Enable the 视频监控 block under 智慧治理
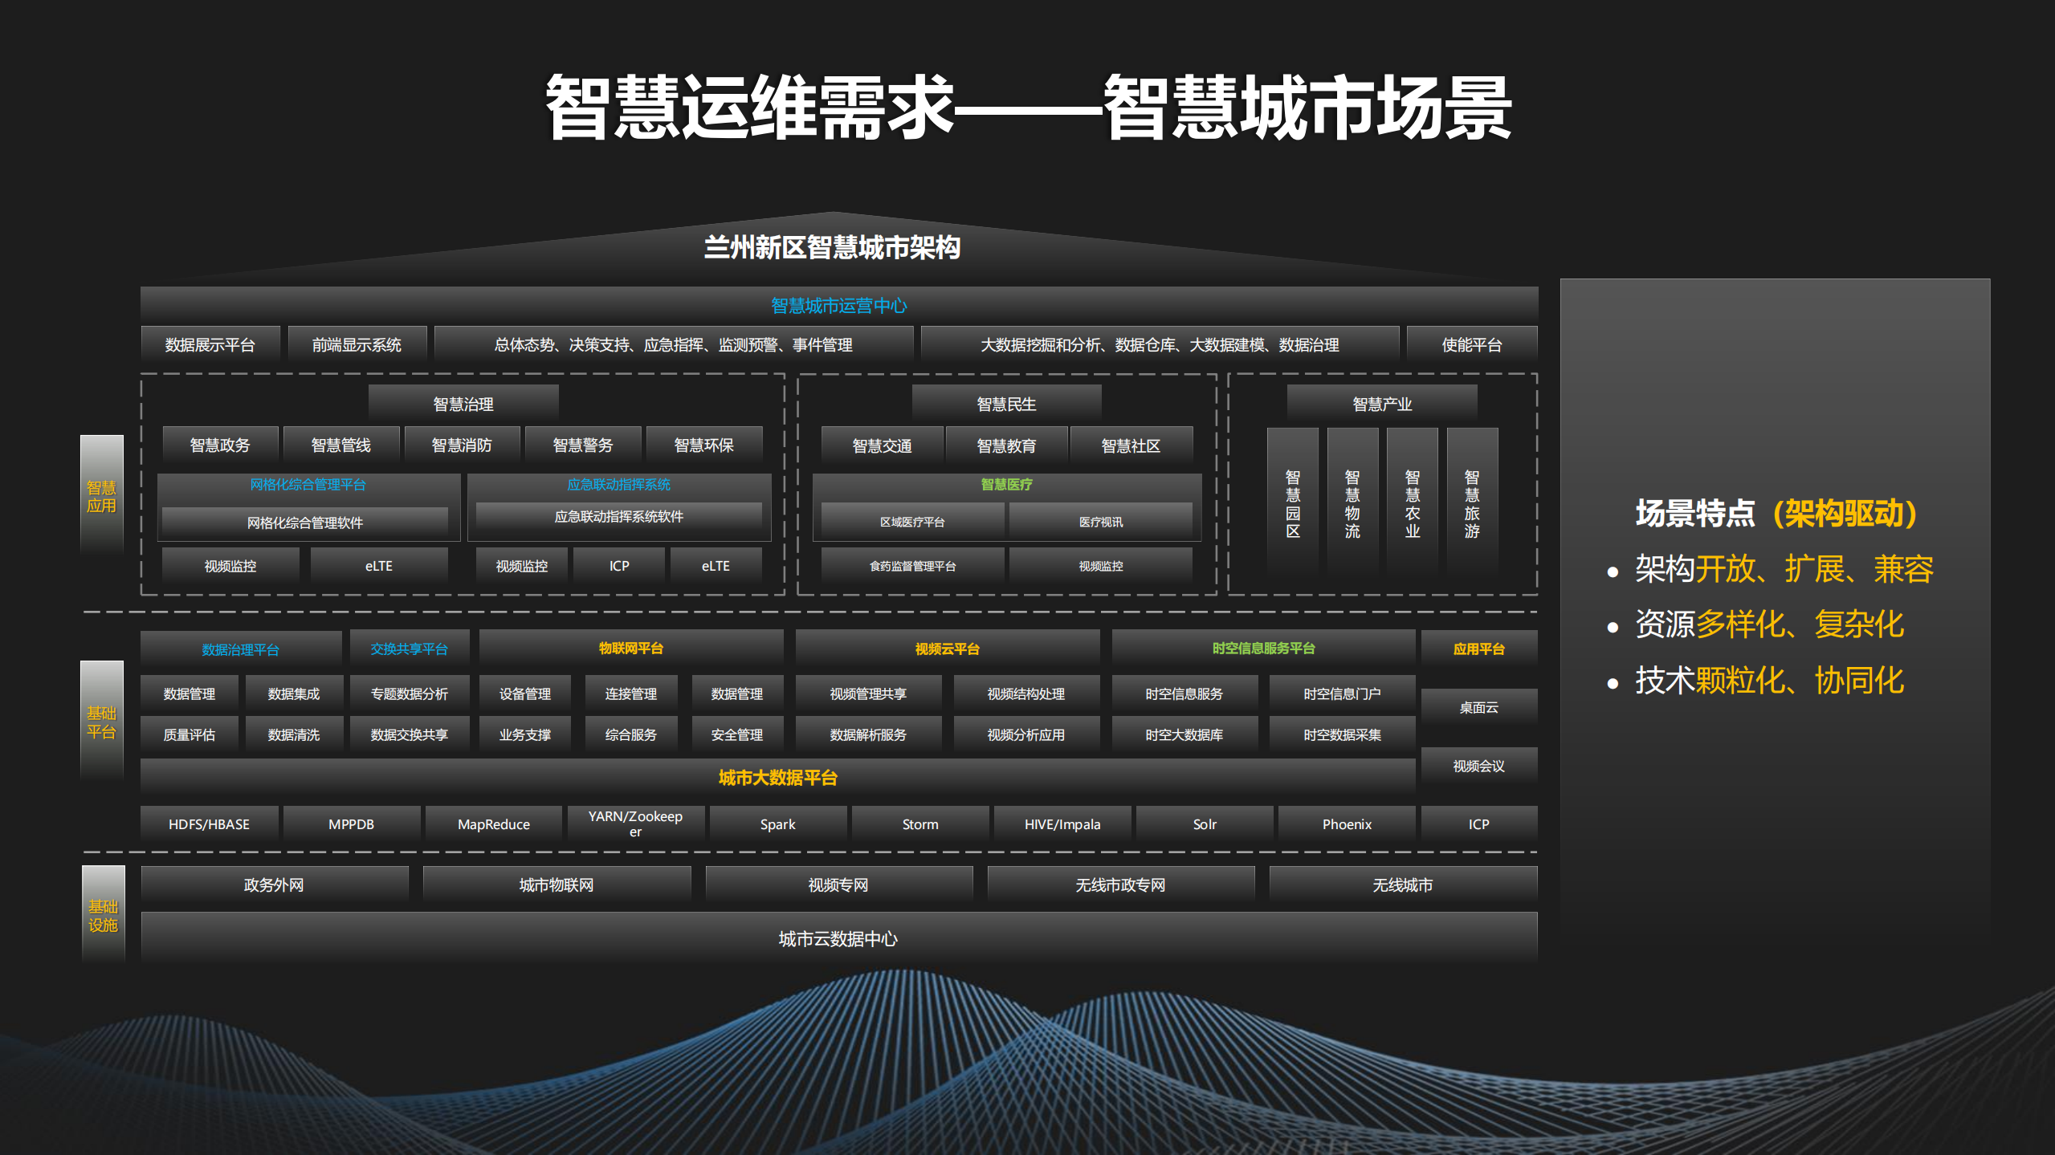The width and height of the screenshot is (2055, 1155). coord(230,565)
